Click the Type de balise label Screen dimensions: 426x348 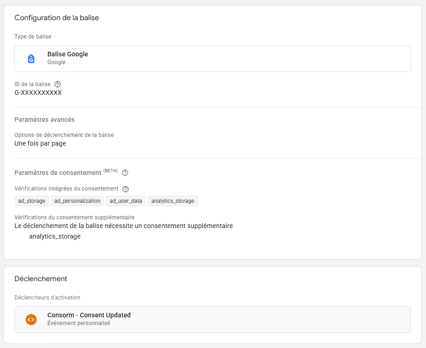tap(33, 37)
